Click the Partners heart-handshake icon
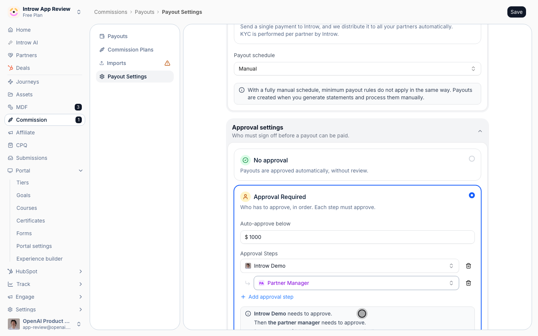Viewport: 538px width, 336px height. (10, 55)
